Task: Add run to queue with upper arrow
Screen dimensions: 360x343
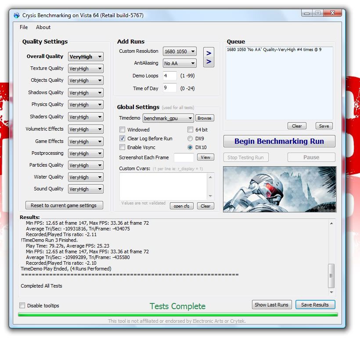Action: tap(209, 53)
